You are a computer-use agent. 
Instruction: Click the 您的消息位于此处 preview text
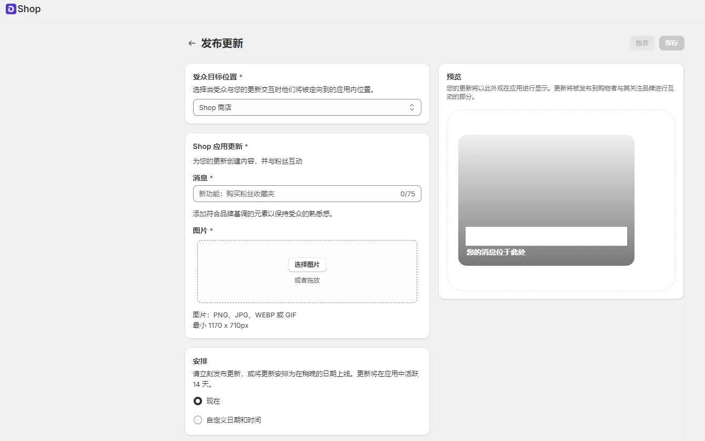[496, 252]
